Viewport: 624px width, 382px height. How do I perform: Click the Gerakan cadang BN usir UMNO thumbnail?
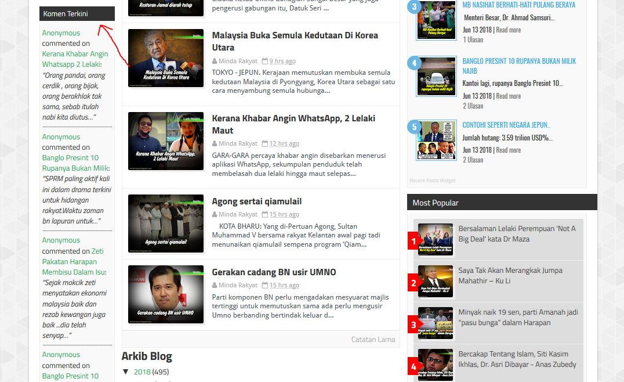coord(166,294)
